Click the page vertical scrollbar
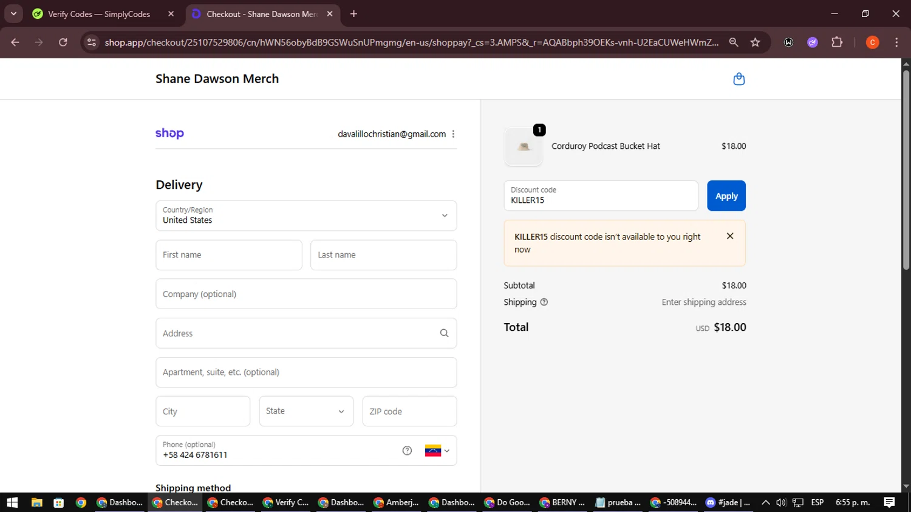The height and width of the screenshot is (512, 911). 906,170
